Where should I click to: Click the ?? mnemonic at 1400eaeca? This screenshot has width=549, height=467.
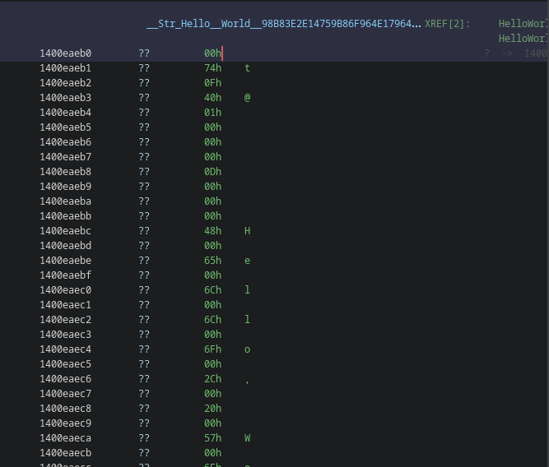[x=144, y=438]
